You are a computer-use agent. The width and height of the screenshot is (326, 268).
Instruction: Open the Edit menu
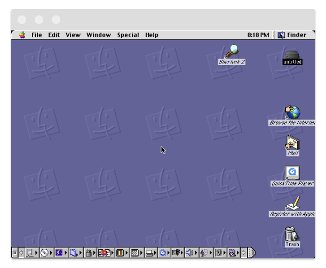point(54,35)
